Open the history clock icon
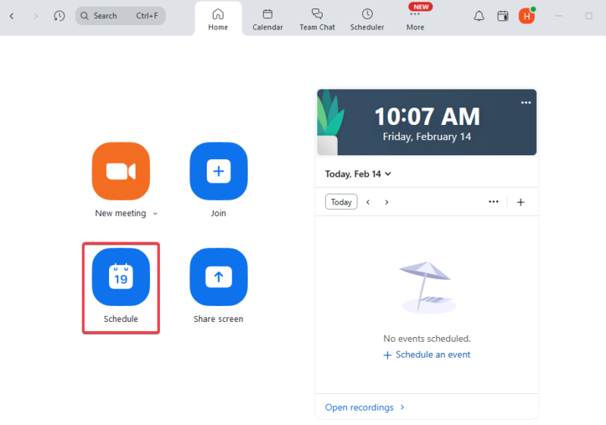Viewport: 606px width, 425px height. [59, 16]
